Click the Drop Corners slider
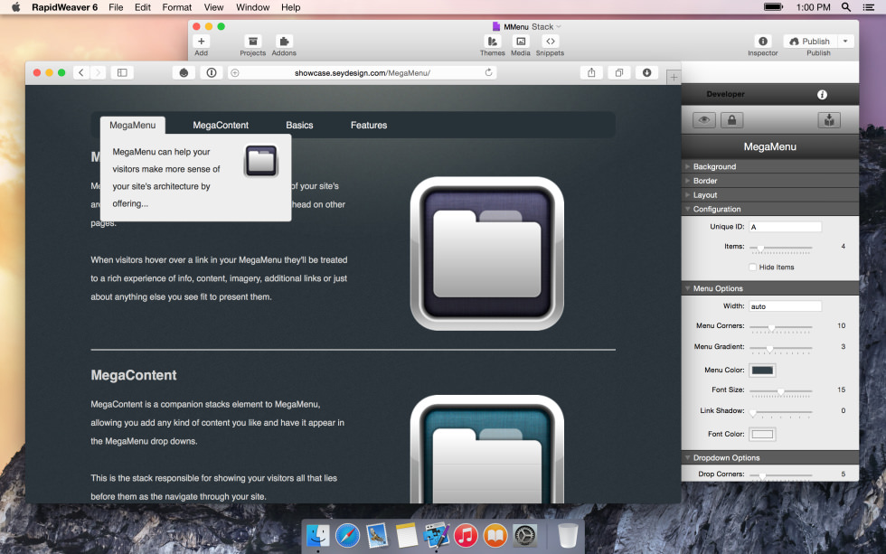The height and width of the screenshot is (554, 886). (x=781, y=475)
